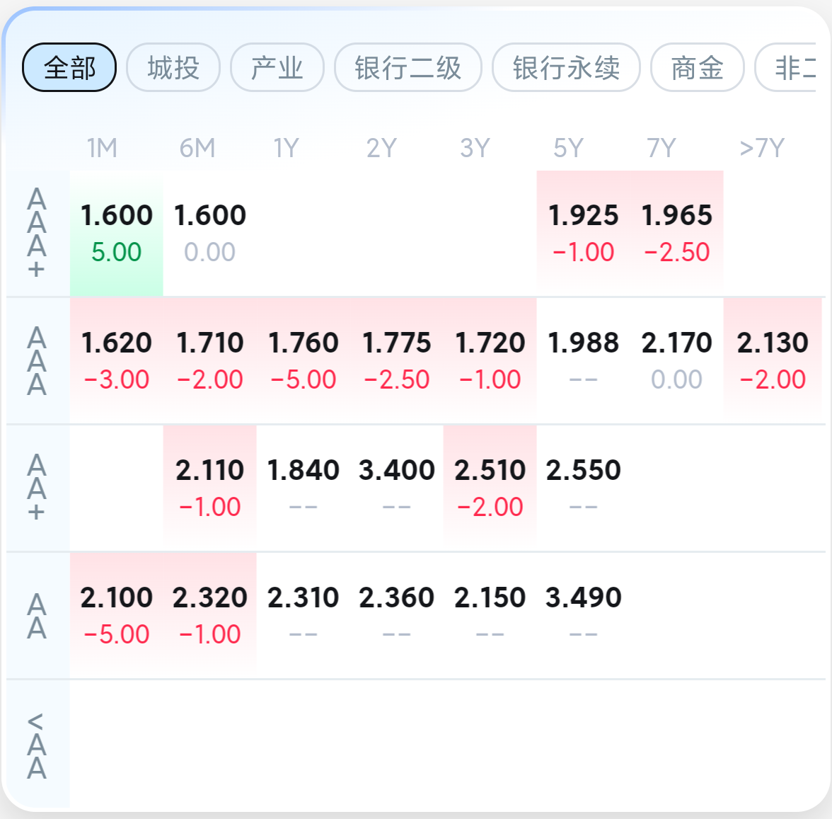The width and height of the screenshot is (832, 819).
Task: Select the 全部 filter tab
Action: coord(69,67)
